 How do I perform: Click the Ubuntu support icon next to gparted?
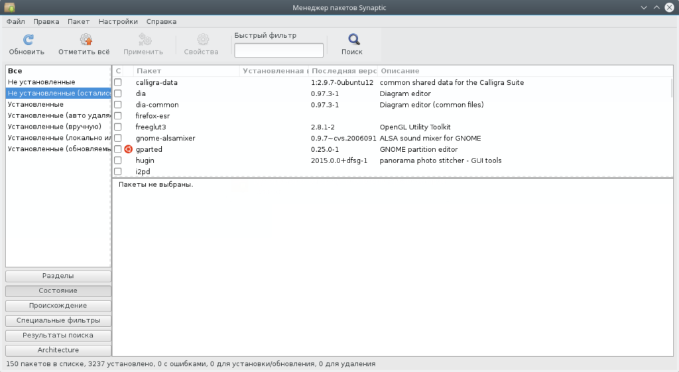(129, 149)
